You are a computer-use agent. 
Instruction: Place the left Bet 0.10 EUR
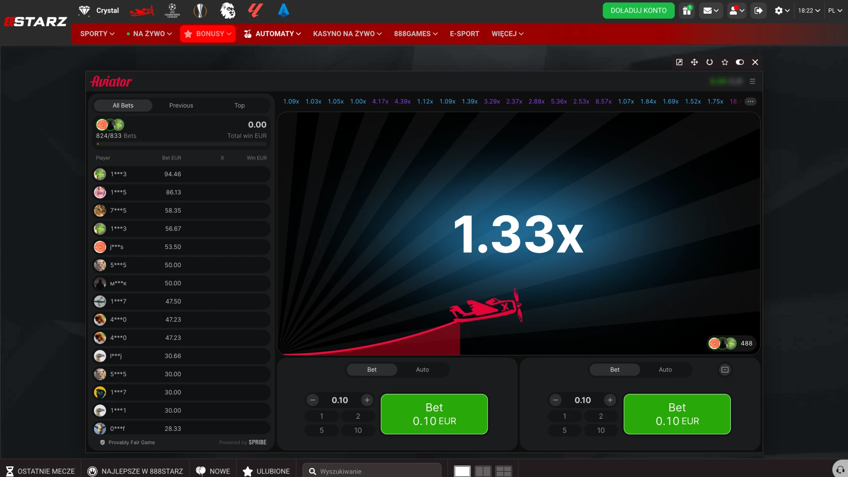click(434, 414)
